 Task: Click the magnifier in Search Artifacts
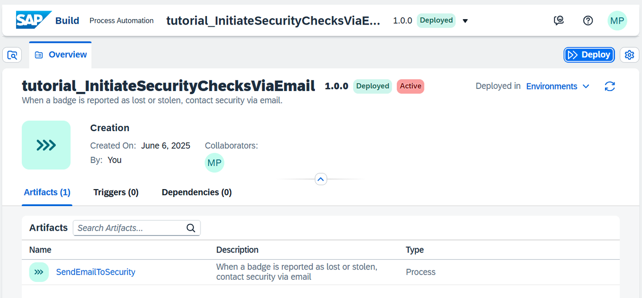pyautogui.click(x=191, y=228)
